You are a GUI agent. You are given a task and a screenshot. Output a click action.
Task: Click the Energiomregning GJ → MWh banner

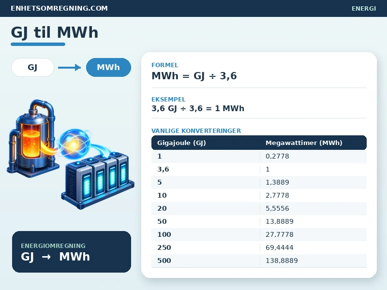[72, 252]
